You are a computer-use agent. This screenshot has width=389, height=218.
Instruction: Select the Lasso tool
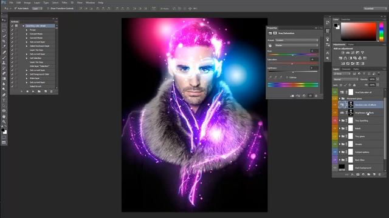tap(4, 30)
